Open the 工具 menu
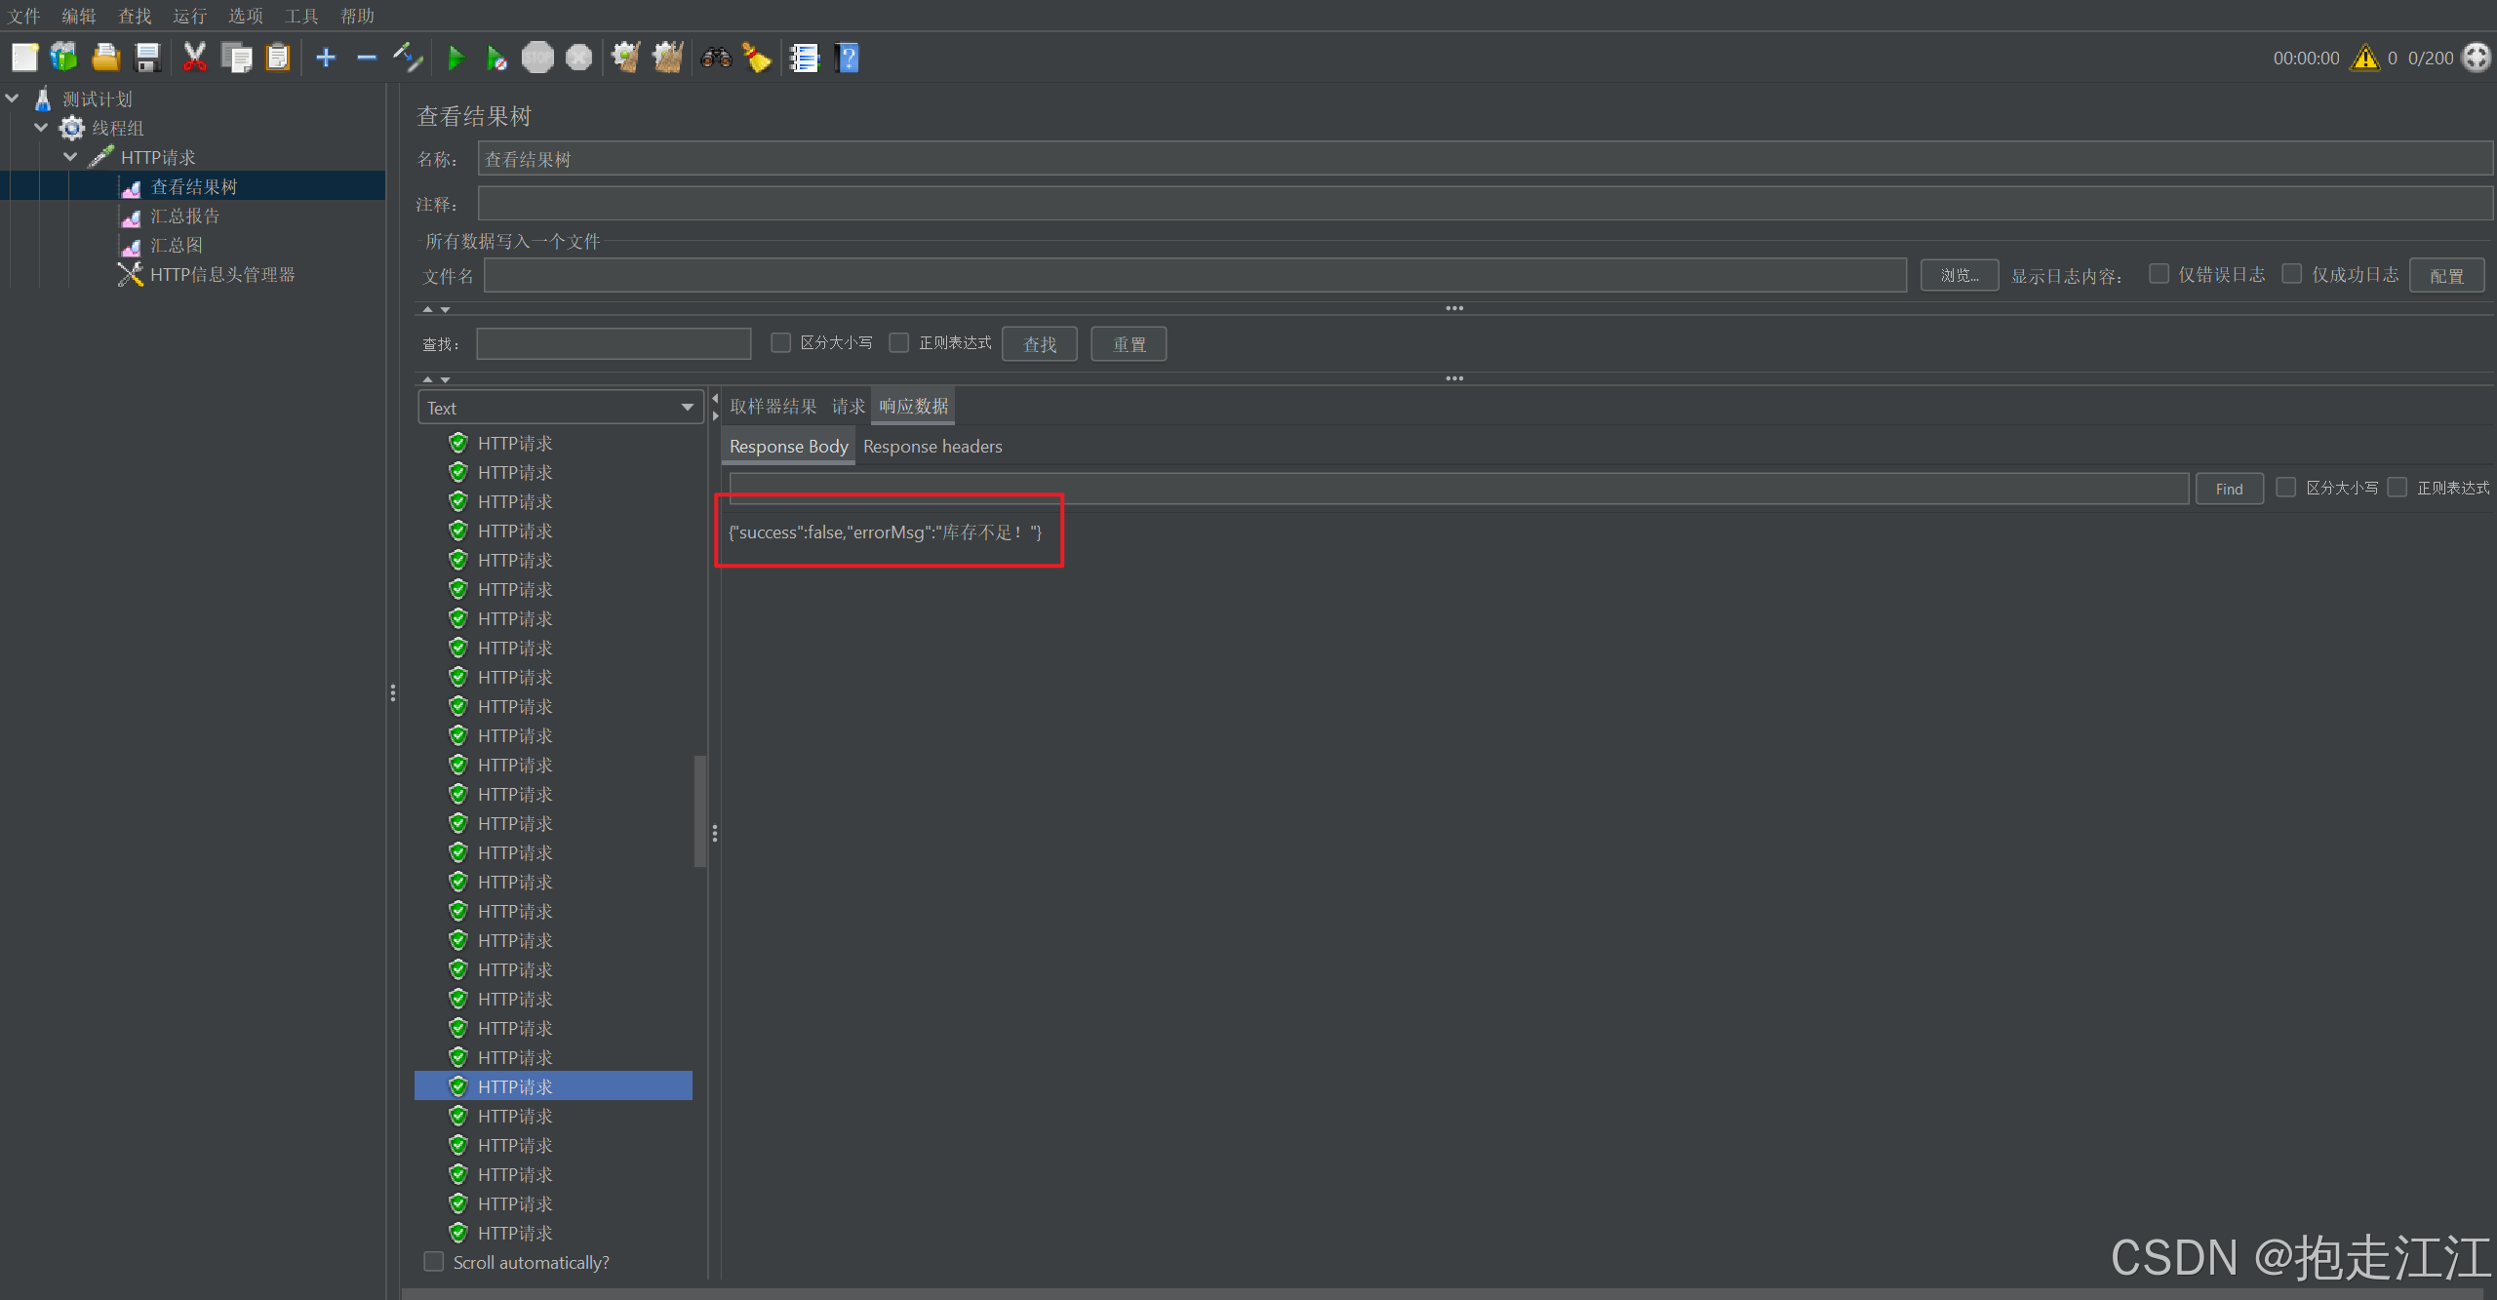 301,16
